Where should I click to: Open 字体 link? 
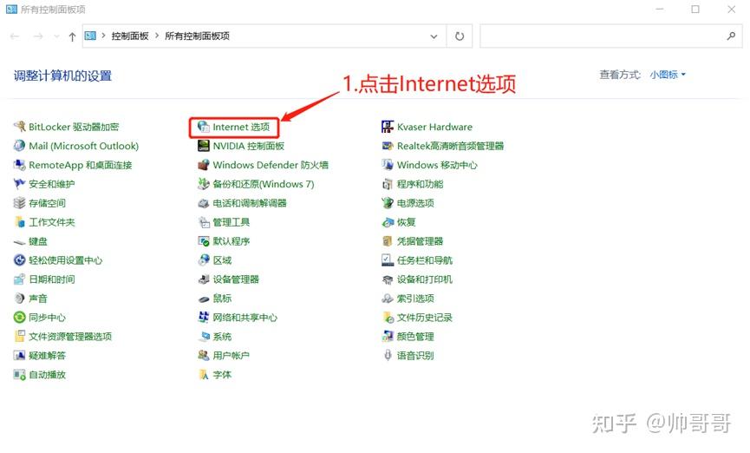[223, 375]
